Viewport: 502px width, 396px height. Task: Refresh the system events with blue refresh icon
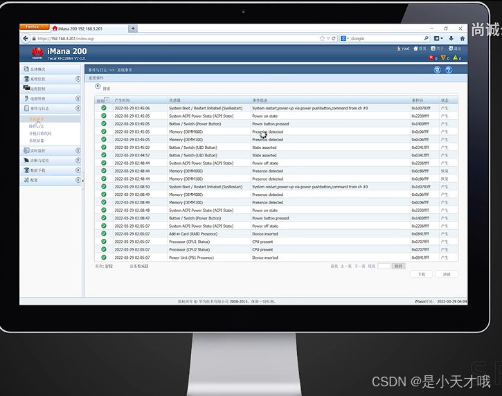[438, 70]
